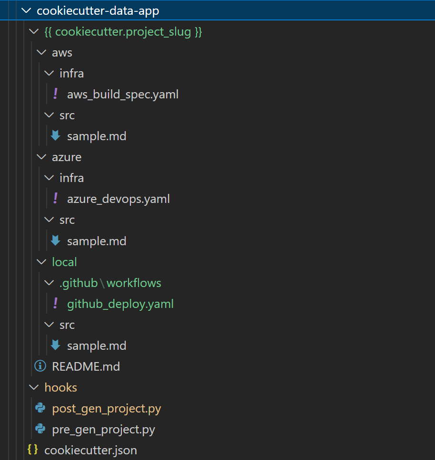
Task: Click the YAML icon of azure_devops.yaml
Action: [55, 199]
